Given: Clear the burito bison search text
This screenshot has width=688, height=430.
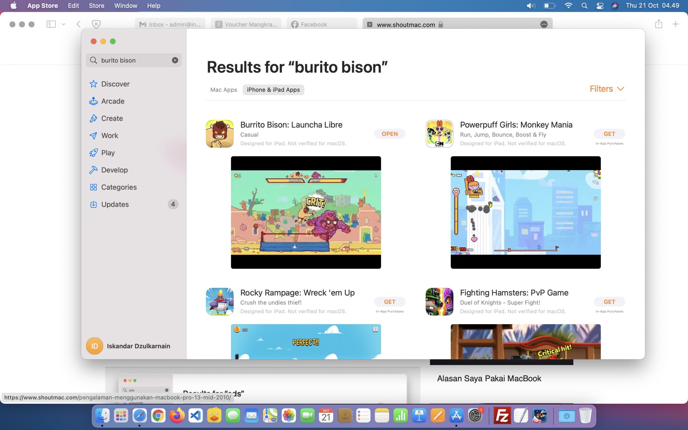Looking at the screenshot, I should (x=175, y=60).
